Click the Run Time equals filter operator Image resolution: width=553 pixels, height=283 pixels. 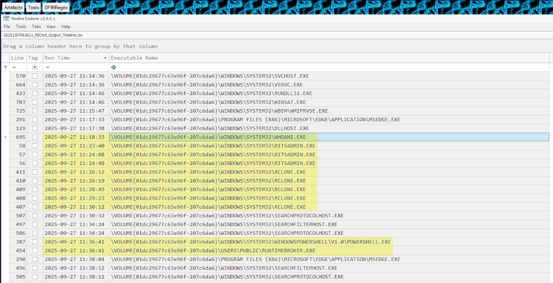(x=48, y=67)
